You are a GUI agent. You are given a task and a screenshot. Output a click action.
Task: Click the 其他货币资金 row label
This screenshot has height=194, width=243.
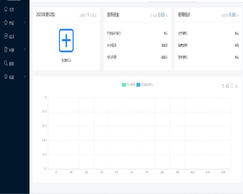point(114,33)
